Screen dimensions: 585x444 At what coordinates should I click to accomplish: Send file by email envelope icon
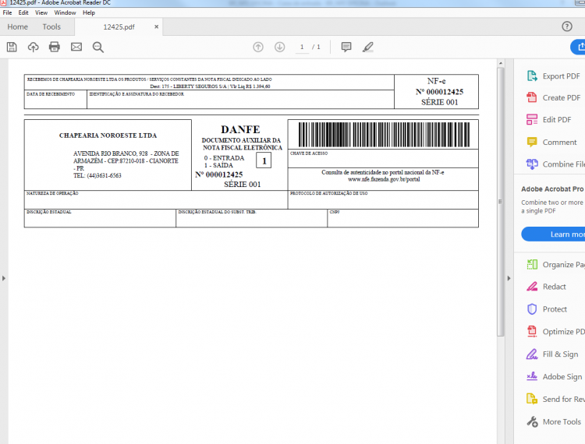pos(76,47)
